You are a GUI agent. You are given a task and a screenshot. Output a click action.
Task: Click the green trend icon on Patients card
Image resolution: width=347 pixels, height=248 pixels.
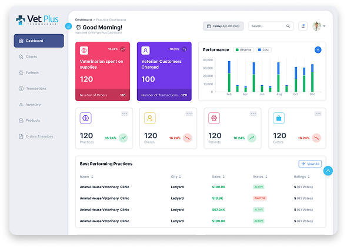pyautogui.click(x=252, y=138)
